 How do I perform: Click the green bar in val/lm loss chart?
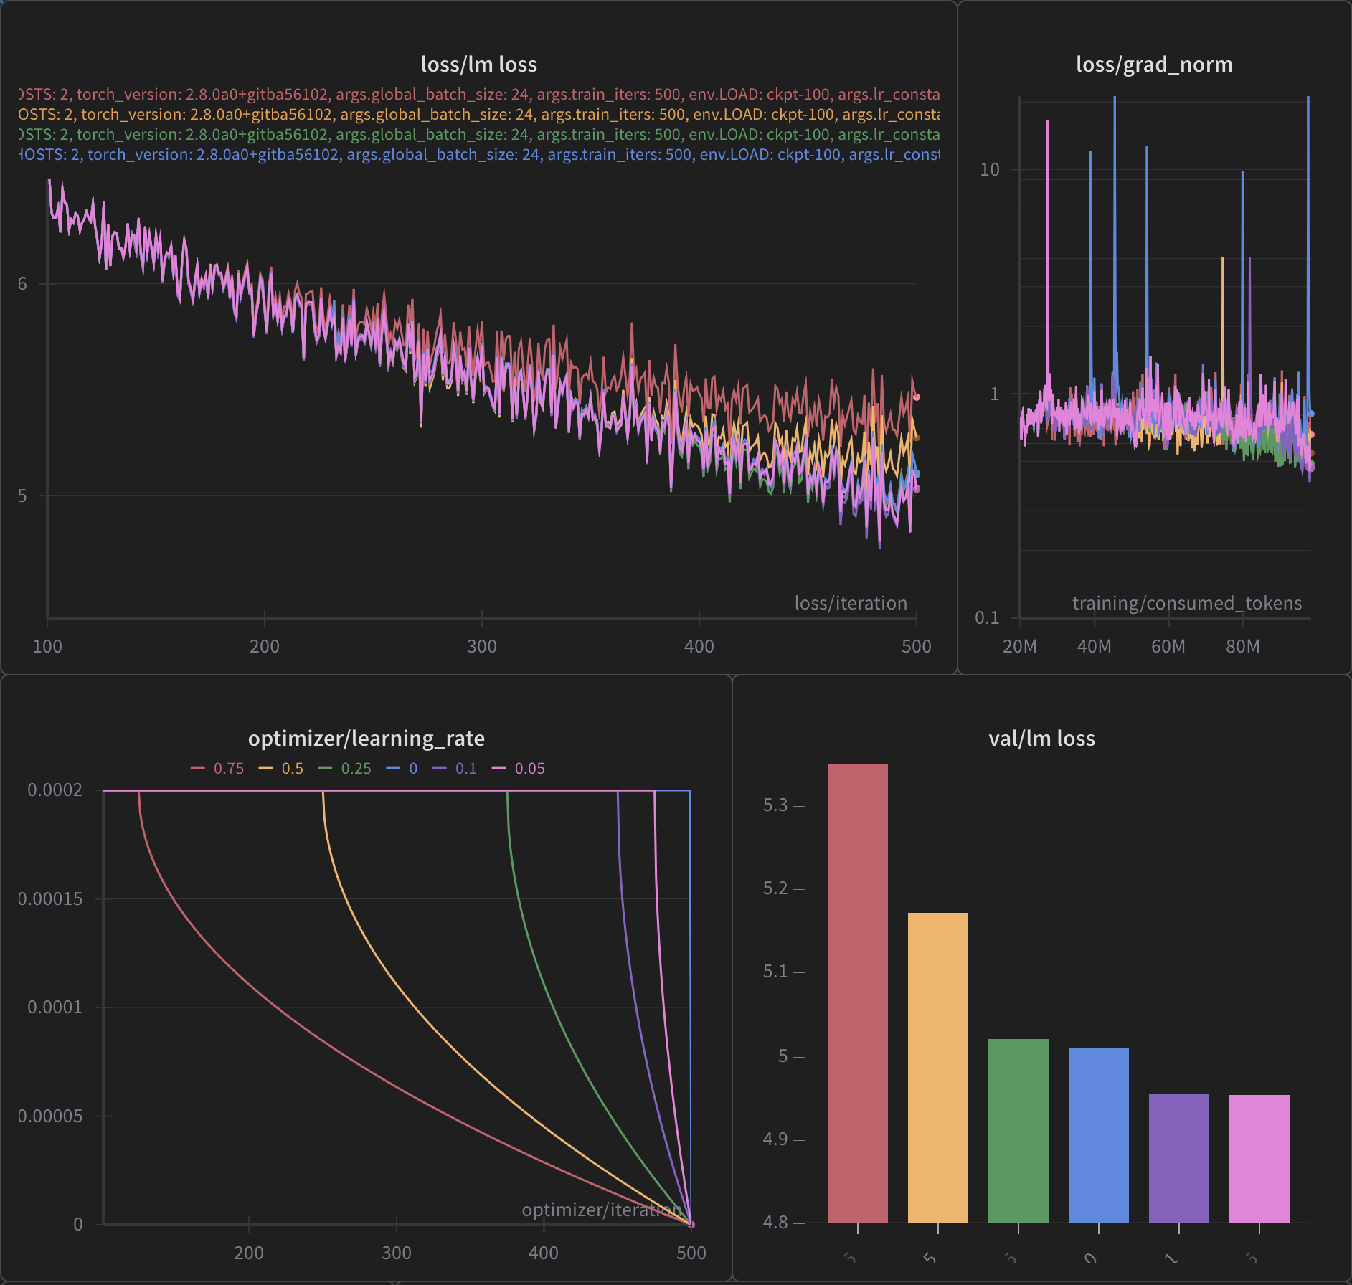pos(1018,1130)
